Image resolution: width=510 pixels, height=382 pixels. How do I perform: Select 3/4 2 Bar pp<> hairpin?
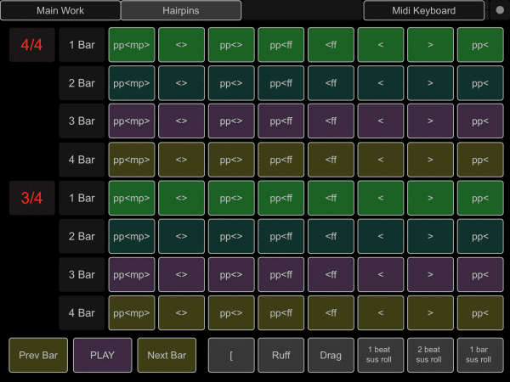pyautogui.click(x=231, y=236)
